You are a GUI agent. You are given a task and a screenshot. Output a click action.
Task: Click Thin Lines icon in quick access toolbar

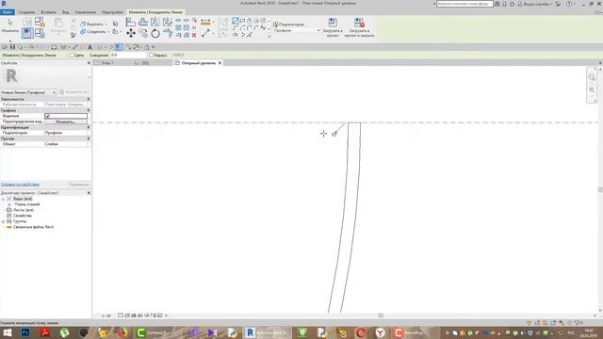119,47
